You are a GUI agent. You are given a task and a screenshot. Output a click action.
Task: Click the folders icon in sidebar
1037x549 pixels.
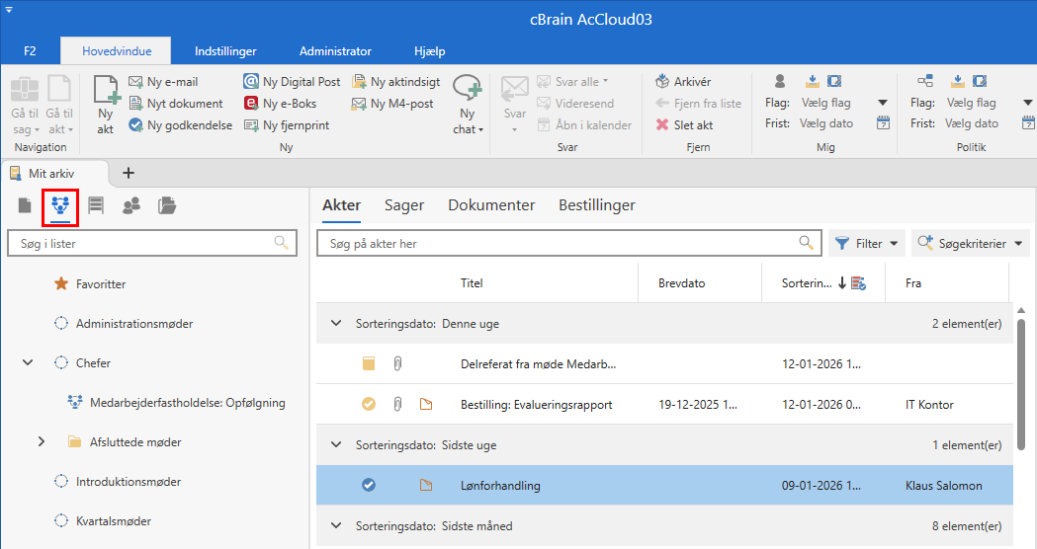(167, 206)
